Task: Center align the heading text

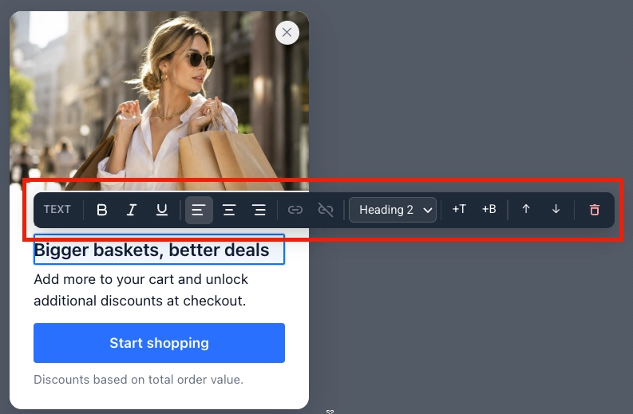Action: (x=229, y=210)
